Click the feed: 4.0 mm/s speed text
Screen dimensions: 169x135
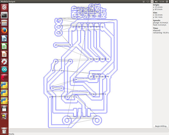160,25
